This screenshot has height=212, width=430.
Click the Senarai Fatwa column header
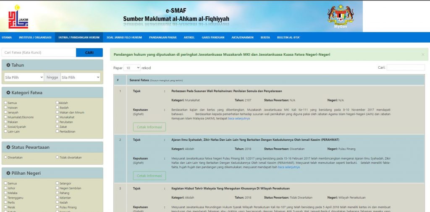point(275,80)
